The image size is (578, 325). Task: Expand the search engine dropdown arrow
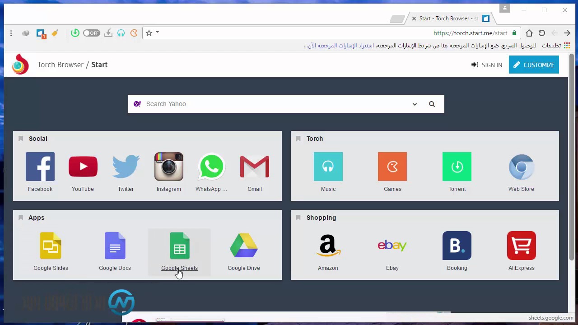point(415,104)
